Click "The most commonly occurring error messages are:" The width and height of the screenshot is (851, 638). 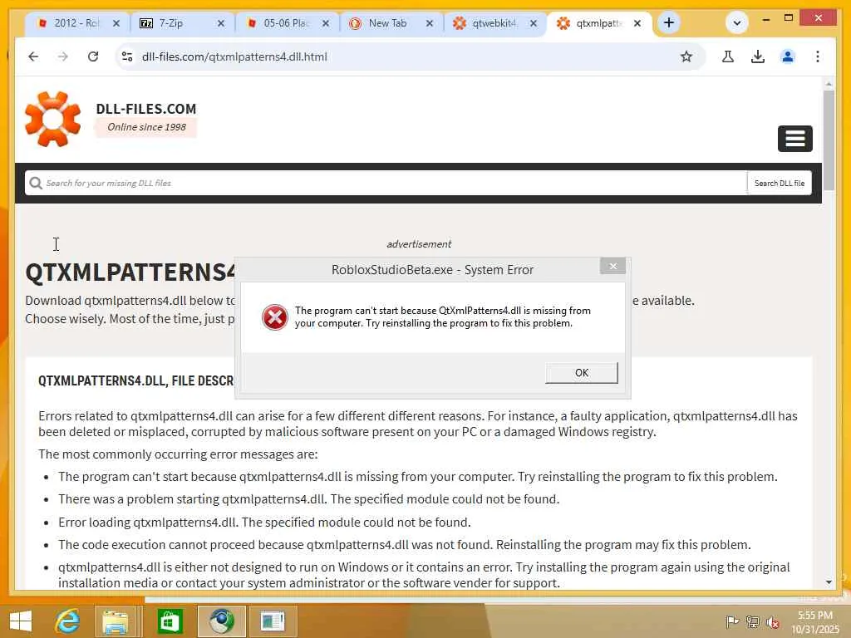click(x=178, y=454)
